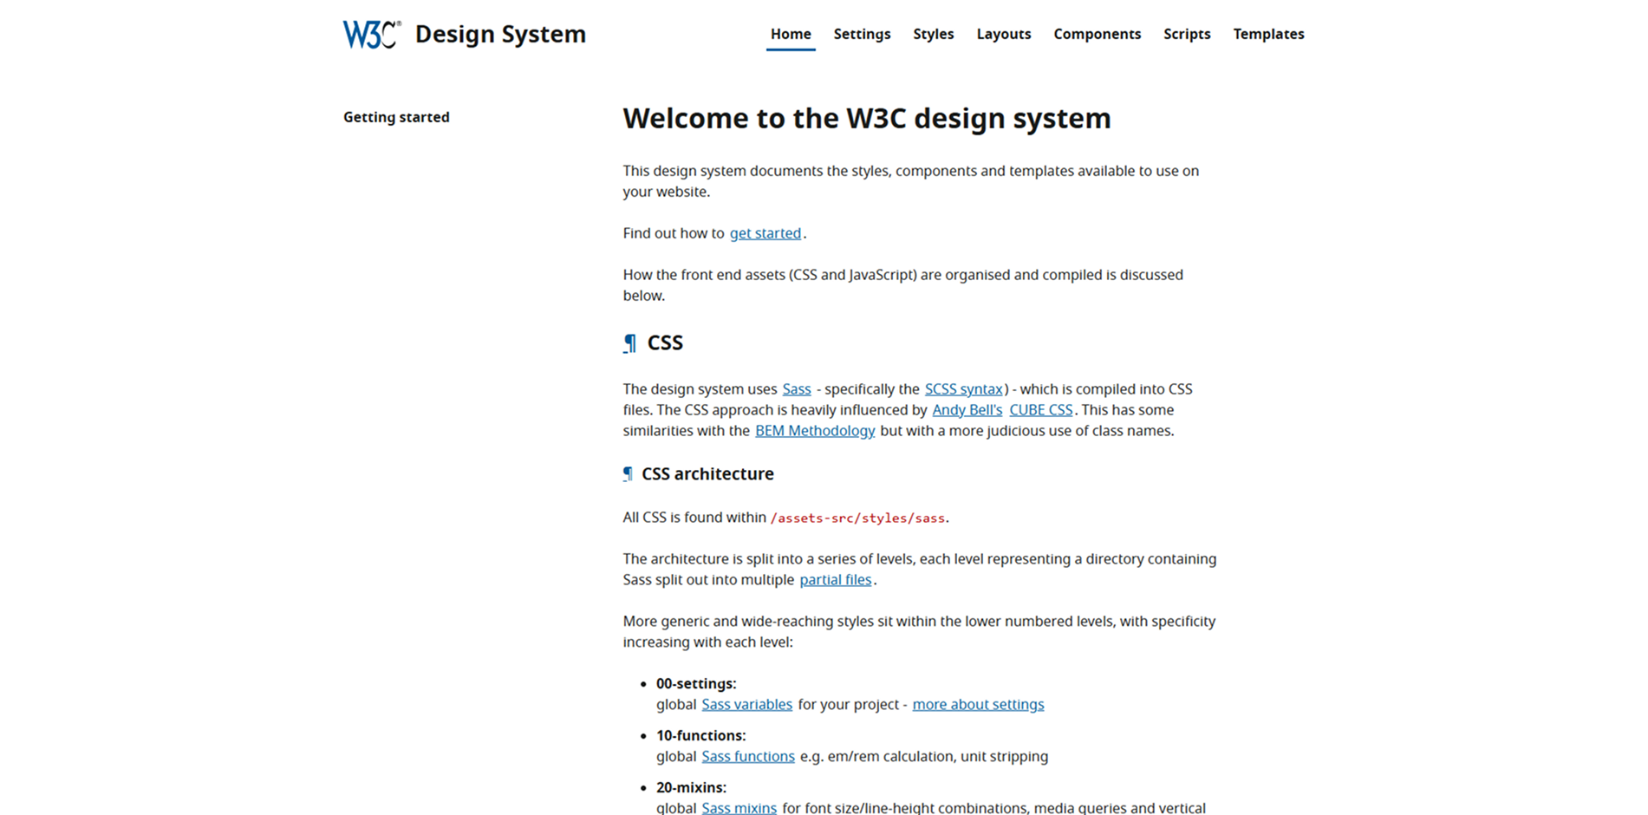Open the Sass functions link
Image resolution: width=1648 pixels, height=815 pixels.
point(748,757)
